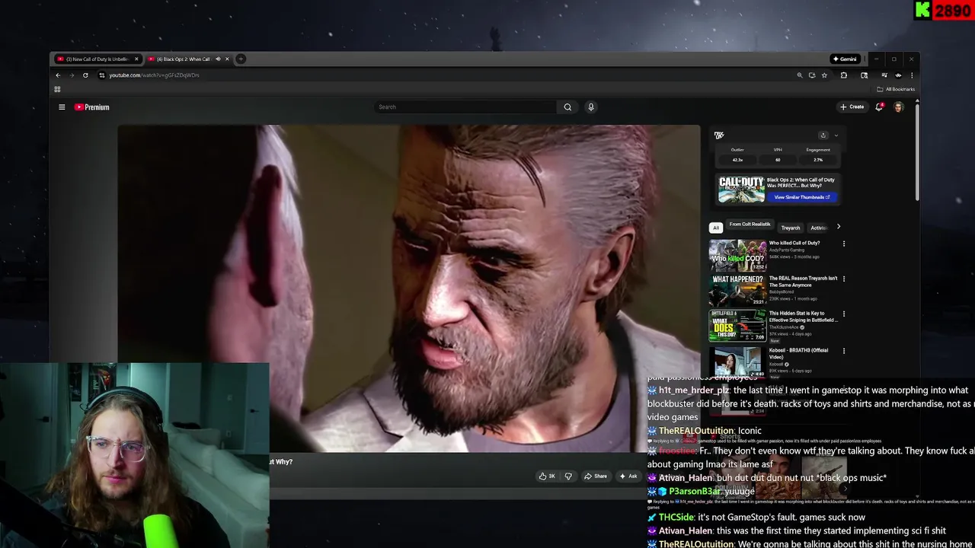Click the VPH 60 value

(x=778, y=161)
